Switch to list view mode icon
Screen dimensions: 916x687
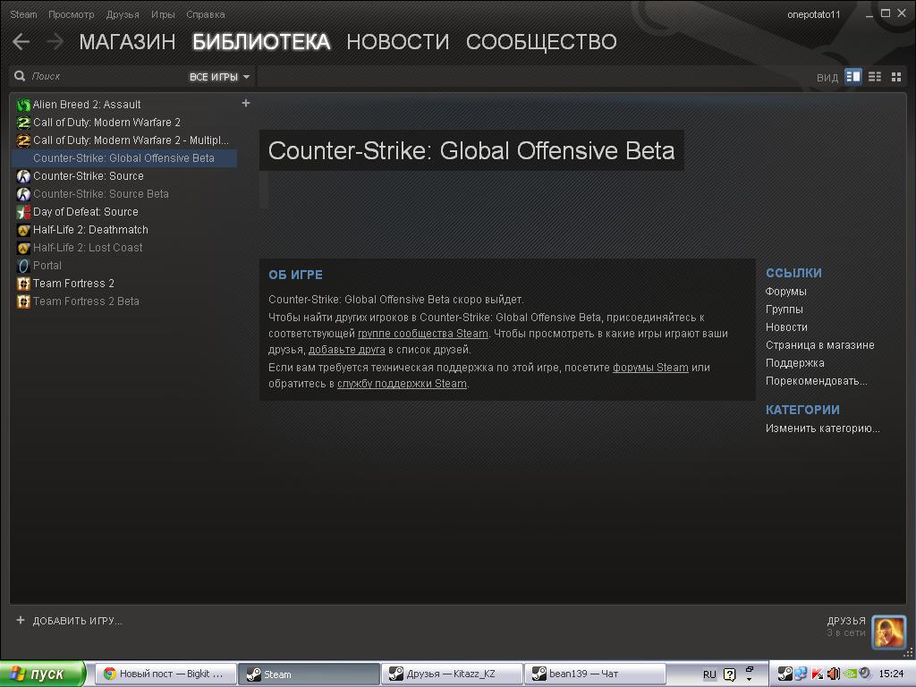click(x=875, y=77)
